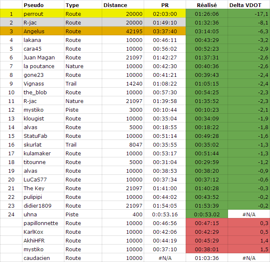Click papillonnette's red 00:47:15 cell
Viewport: 270px width, 262px height.
coord(207,223)
